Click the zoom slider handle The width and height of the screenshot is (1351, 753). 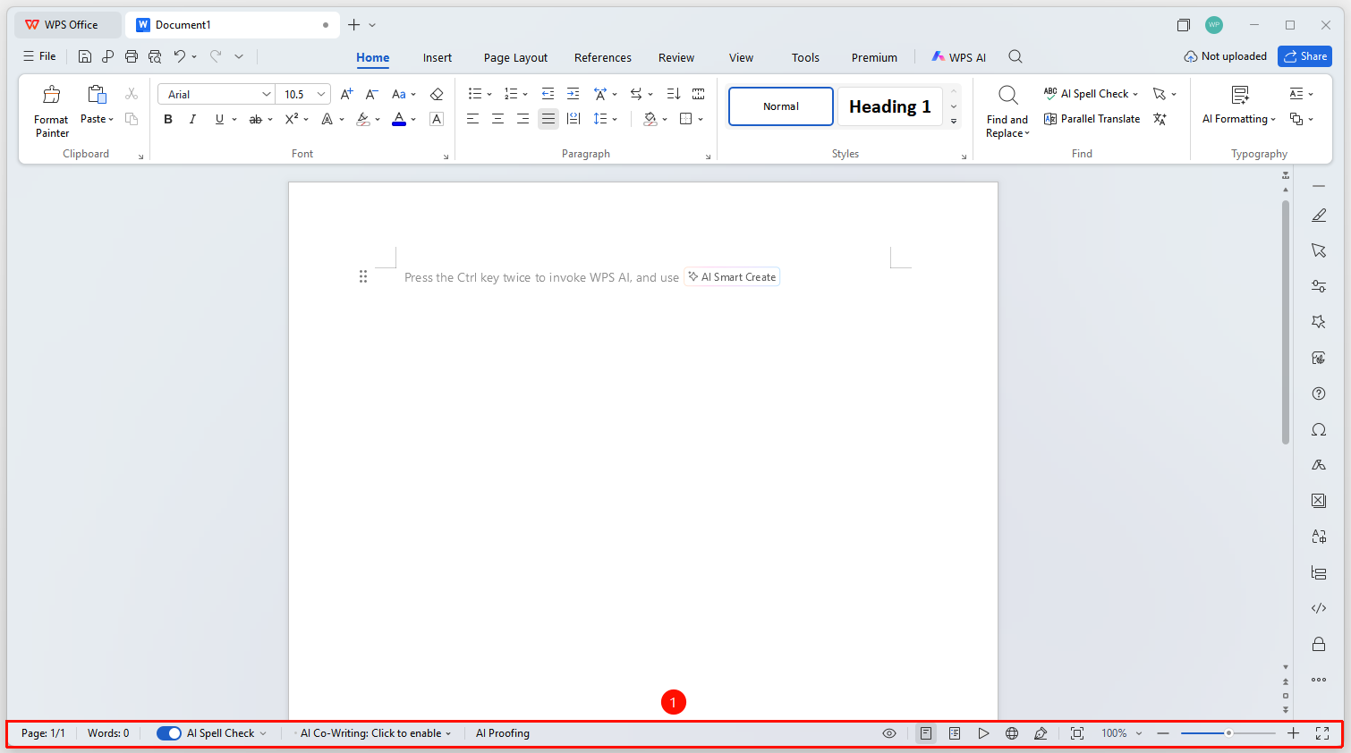click(1229, 733)
